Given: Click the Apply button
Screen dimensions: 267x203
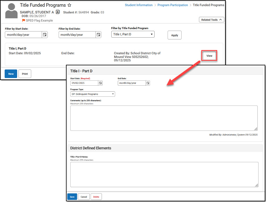Looking at the screenshot, I should tap(174, 35).
